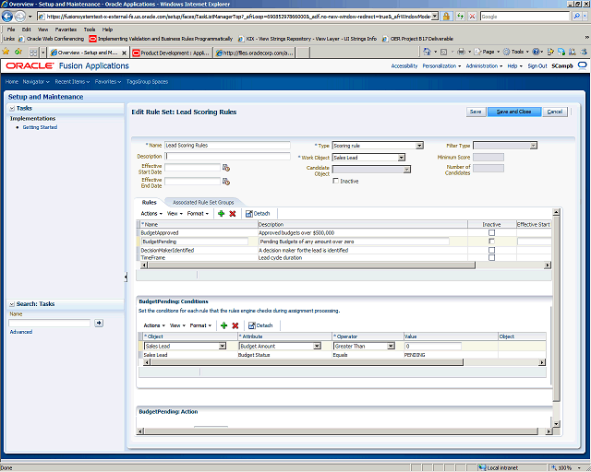Select the TimeFrame rule row
This screenshot has width=591, height=472.
click(x=344, y=258)
